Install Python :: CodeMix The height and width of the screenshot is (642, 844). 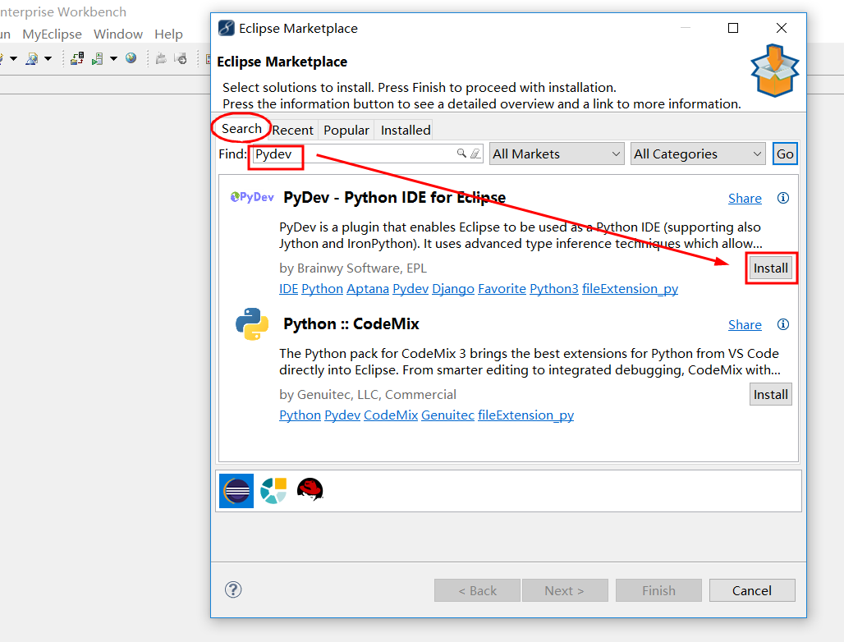point(770,394)
